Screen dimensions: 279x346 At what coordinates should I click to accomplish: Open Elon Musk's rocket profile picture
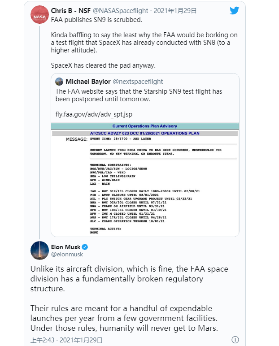[x=39, y=251]
